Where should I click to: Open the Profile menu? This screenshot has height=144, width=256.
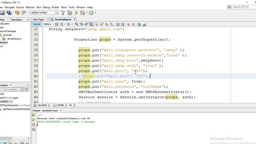(55, 7)
